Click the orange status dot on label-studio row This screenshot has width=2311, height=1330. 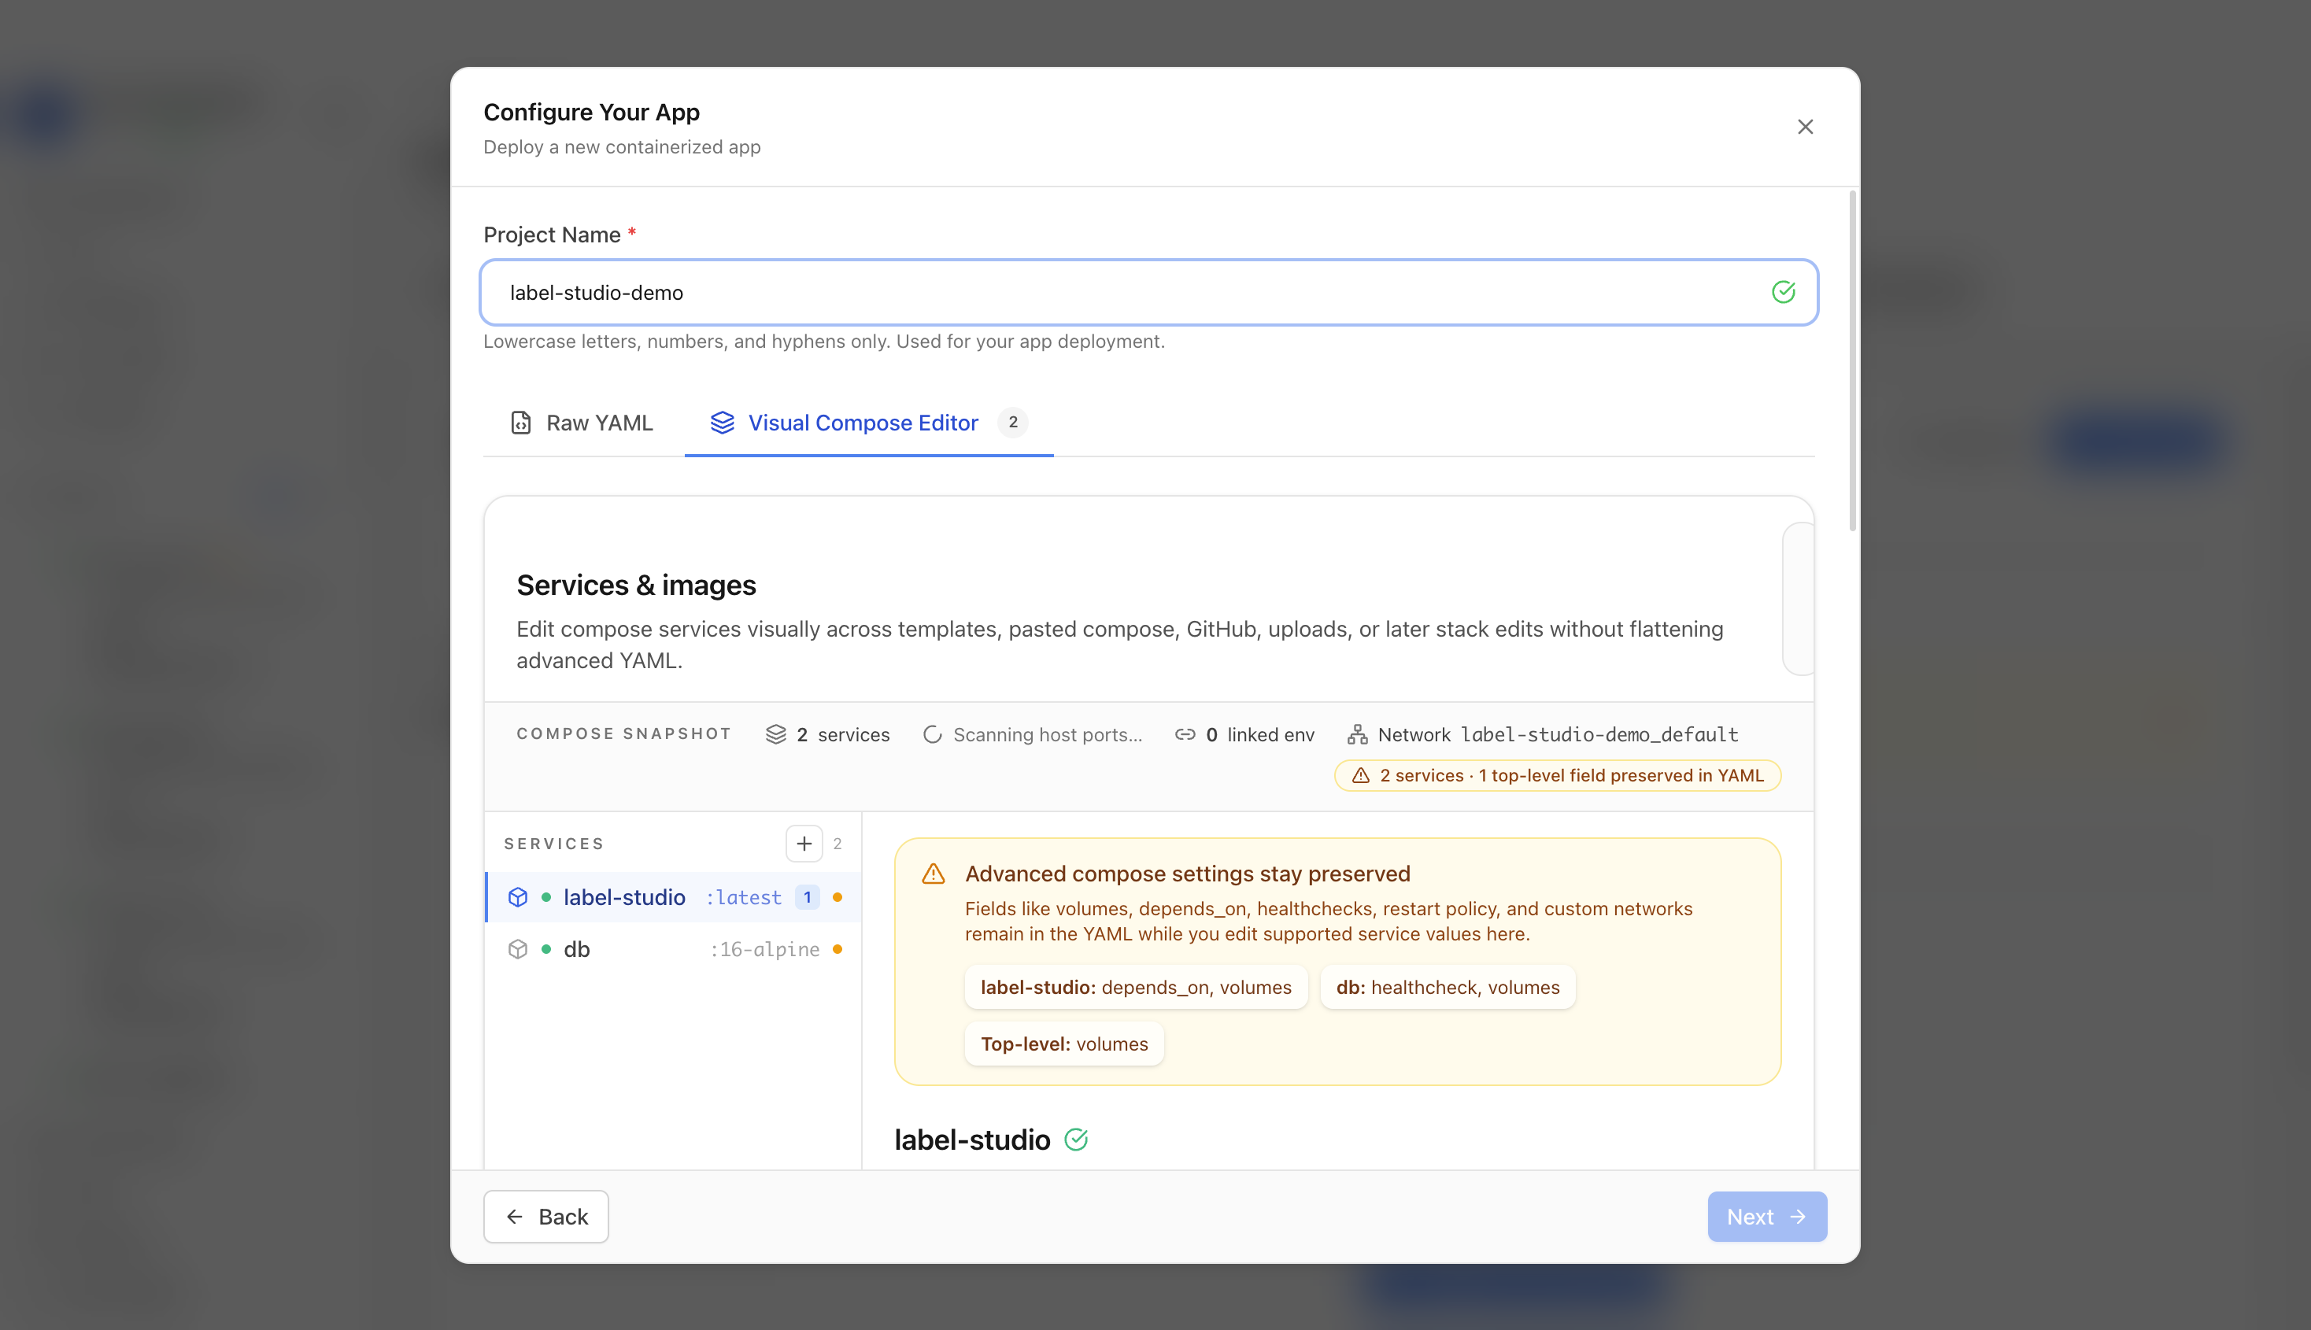tap(838, 897)
